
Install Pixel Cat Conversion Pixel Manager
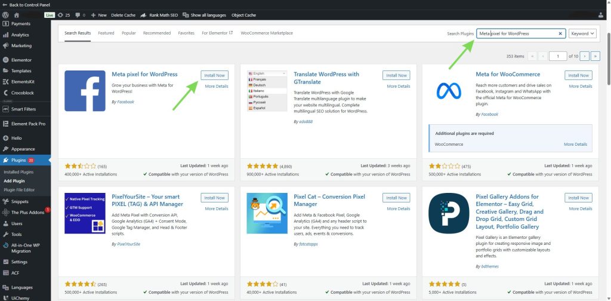coord(396,198)
